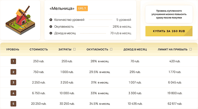The height and width of the screenshot is (109, 198).
Task: Click the '295 rub.' income cell
Action: click(x=135, y=72)
